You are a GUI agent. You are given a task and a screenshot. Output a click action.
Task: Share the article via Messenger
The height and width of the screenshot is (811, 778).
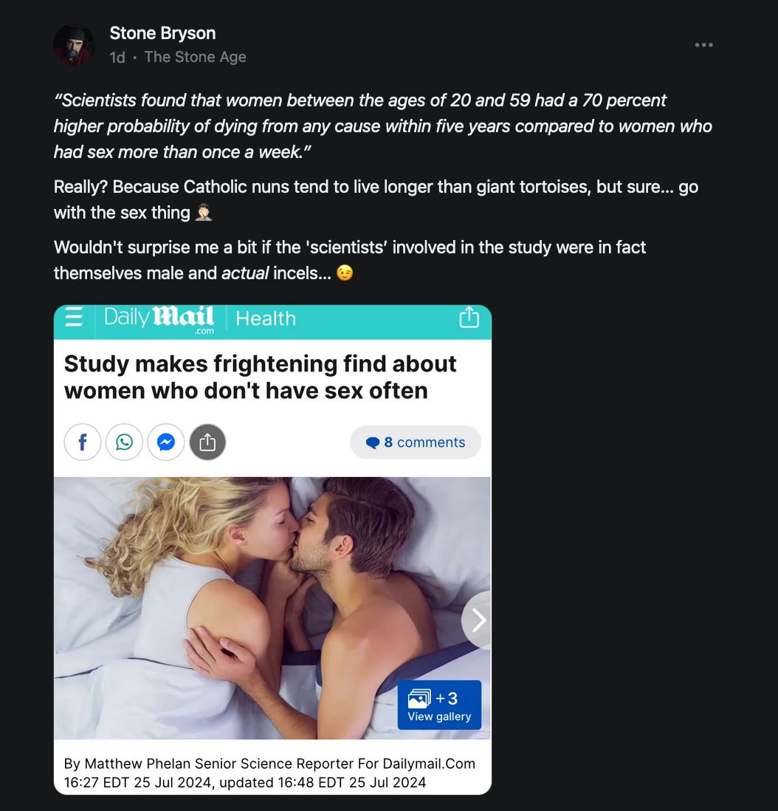pyautogui.click(x=166, y=442)
